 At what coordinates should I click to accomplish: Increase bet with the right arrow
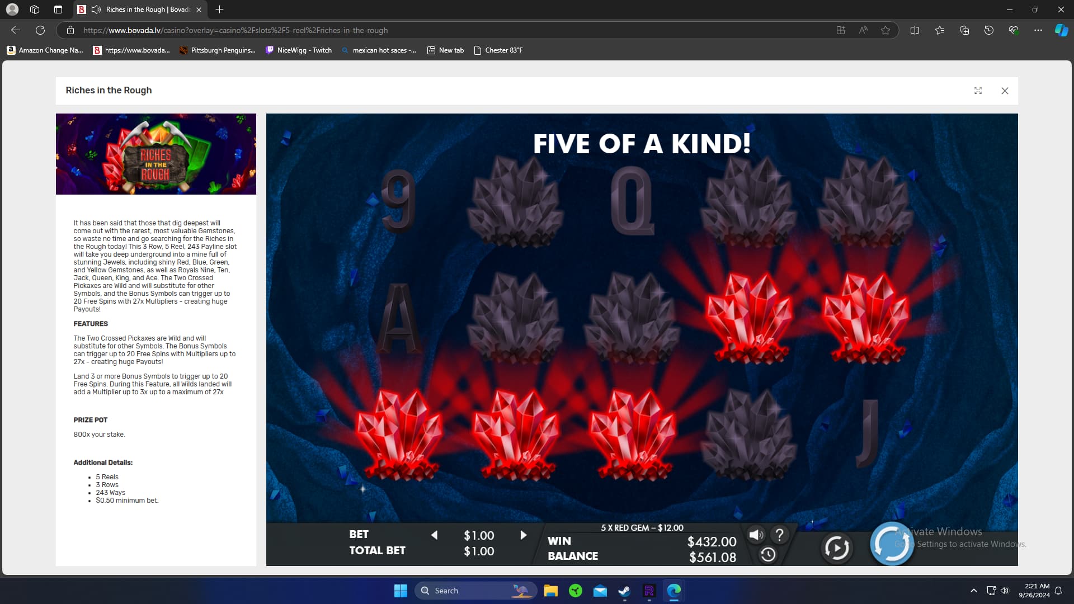point(523,535)
